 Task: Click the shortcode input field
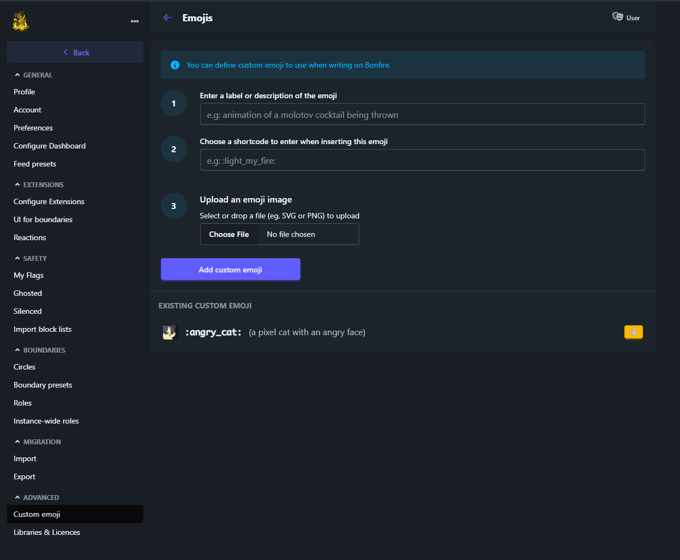point(422,160)
